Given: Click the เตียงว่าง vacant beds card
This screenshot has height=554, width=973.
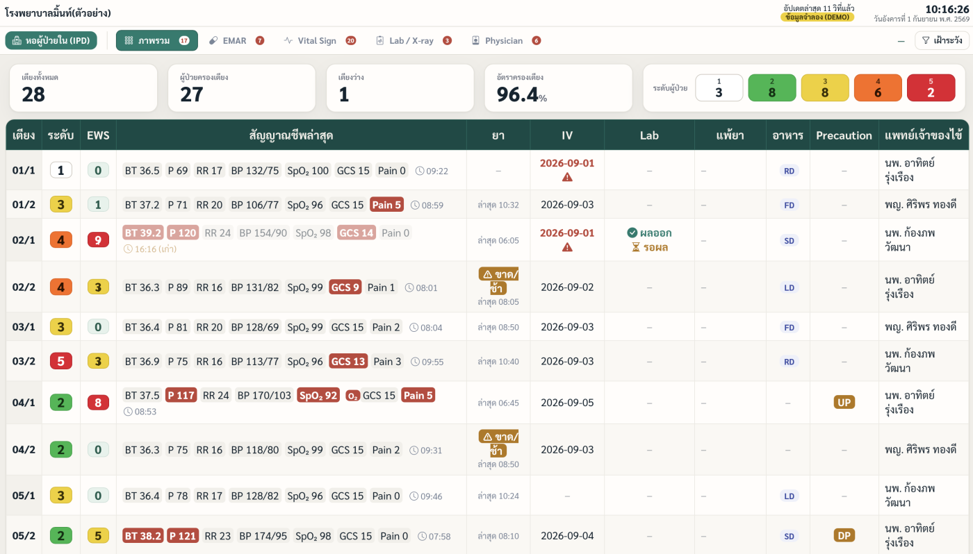Looking at the screenshot, I should pyautogui.click(x=400, y=88).
